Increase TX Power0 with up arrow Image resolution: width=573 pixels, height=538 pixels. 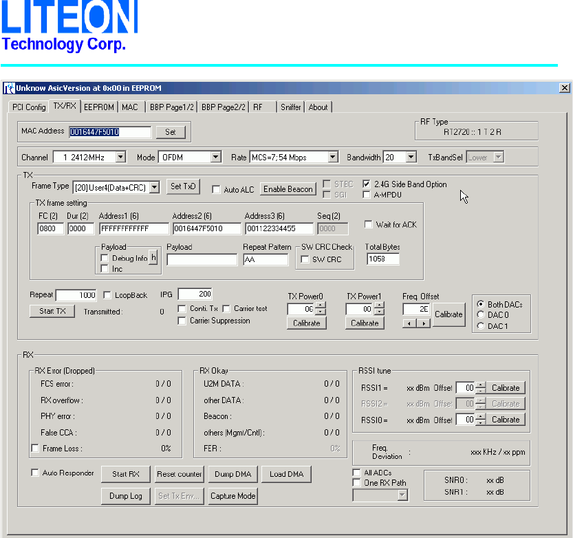[320, 305]
